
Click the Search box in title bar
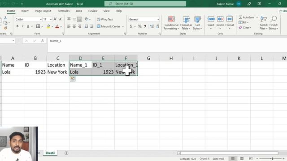pos(145,4)
